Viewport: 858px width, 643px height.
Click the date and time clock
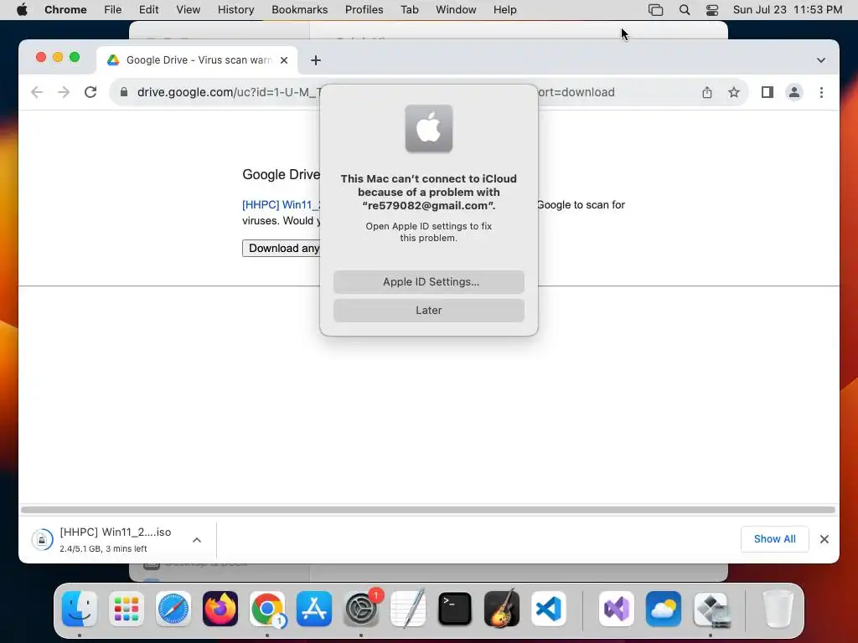pyautogui.click(x=788, y=10)
